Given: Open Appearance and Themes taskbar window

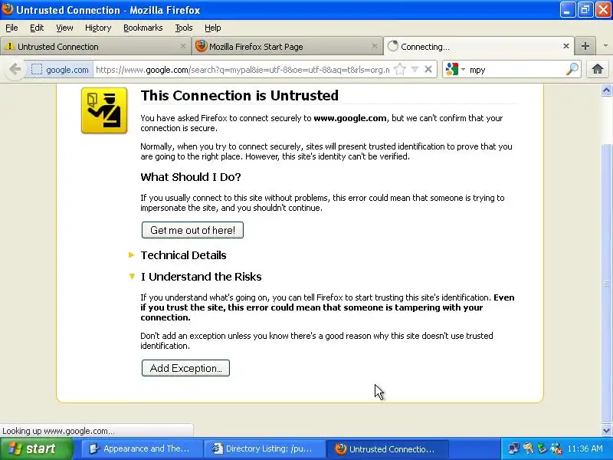Looking at the screenshot, I should [142, 449].
